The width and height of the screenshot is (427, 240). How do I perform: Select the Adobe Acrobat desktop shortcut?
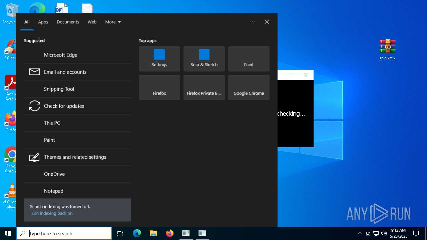(x=10, y=88)
